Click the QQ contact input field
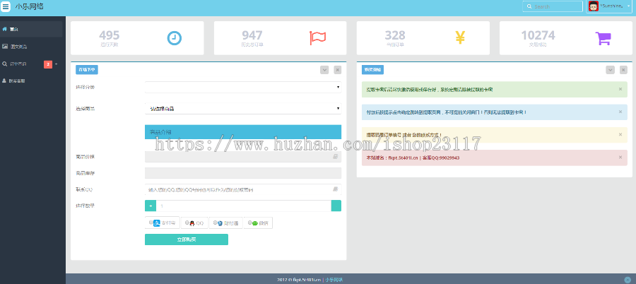Image resolution: width=636 pixels, height=284 pixels. tap(243, 189)
